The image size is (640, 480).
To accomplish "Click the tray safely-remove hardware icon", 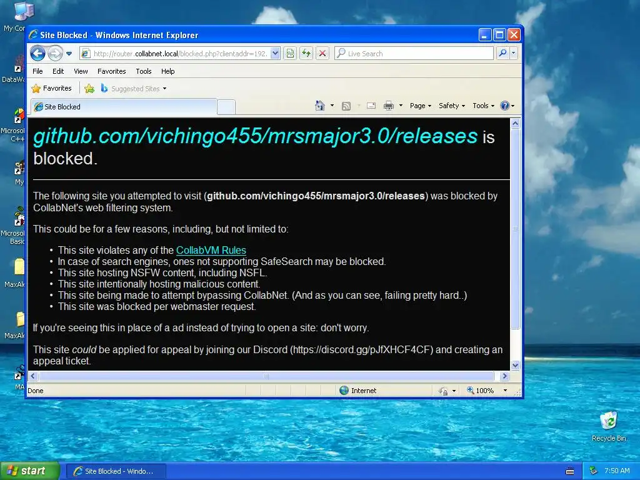I will click(x=594, y=471).
